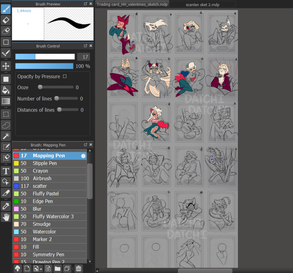The height and width of the screenshot is (273, 293).
Task: Undock the Brush list panel
Action: click(85, 145)
